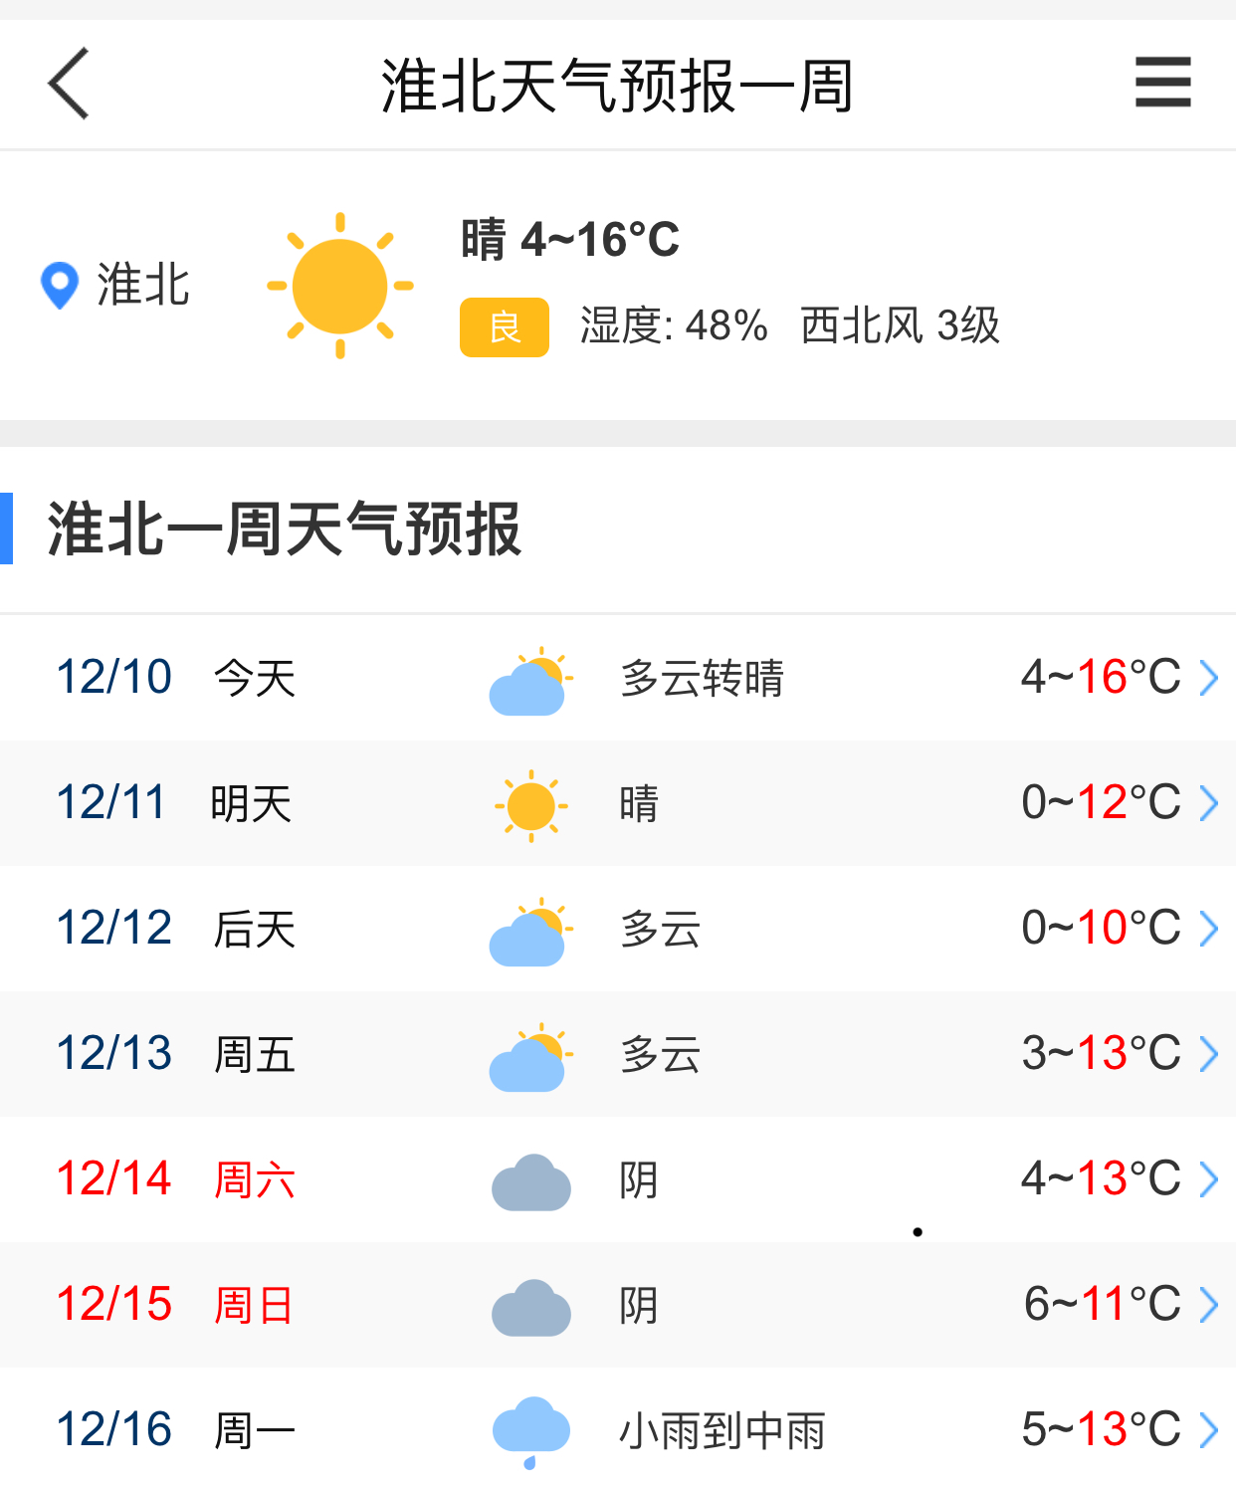This screenshot has width=1236, height=1486.
Task: Tap the 淮北 city name
Action: pyautogui.click(x=143, y=286)
